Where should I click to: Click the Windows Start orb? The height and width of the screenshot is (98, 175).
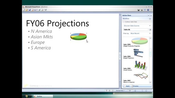click(x=27, y=96)
